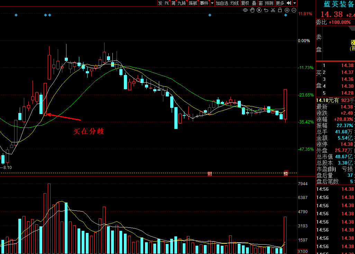Expand the 更多 menu
Viewport: 355px width, 254px height.
(280, 3)
